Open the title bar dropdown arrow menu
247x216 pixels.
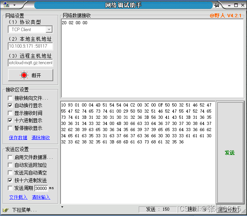click(x=14, y=5)
